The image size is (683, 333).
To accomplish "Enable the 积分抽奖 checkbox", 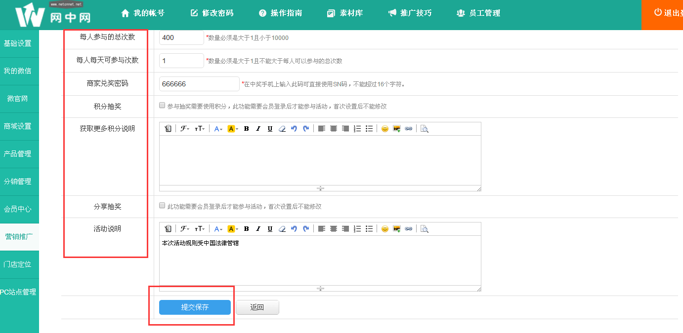I will (x=162, y=105).
